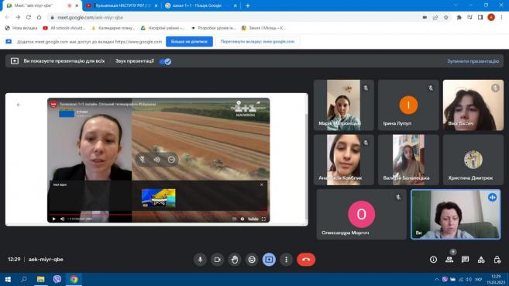
Task: Play the YouTube video
Action: 54,219
